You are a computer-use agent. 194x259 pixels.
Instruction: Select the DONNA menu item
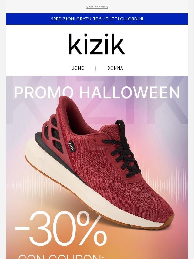pos(115,68)
